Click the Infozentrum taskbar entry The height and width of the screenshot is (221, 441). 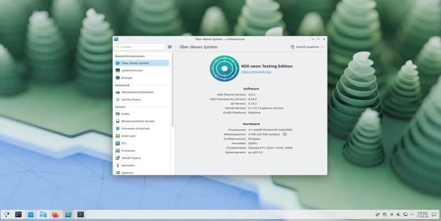point(68,215)
